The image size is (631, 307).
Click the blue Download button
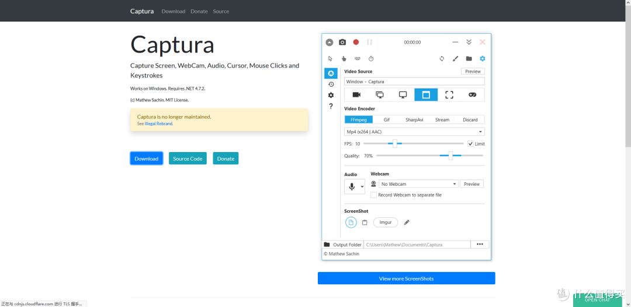(147, 158)
